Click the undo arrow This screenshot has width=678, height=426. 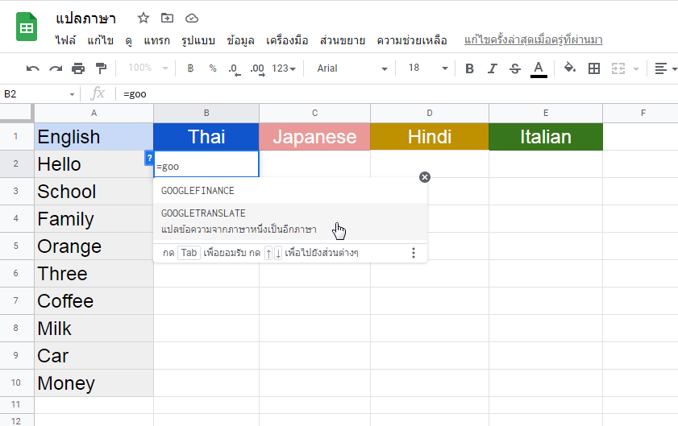click(x=32, y=68)
